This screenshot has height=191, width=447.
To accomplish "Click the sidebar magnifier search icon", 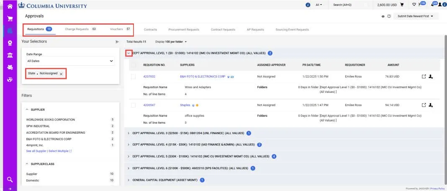I will click(10, 179).
